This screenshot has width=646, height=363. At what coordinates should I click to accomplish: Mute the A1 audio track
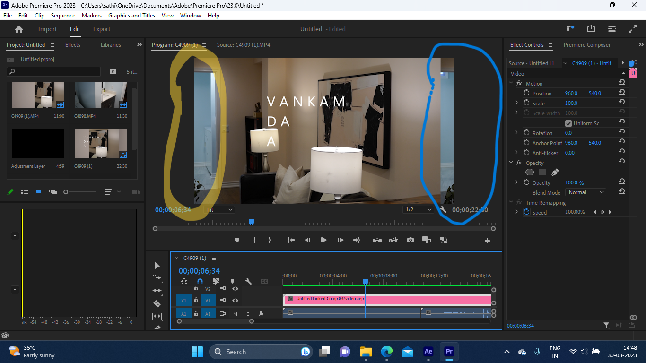point(234,313)
